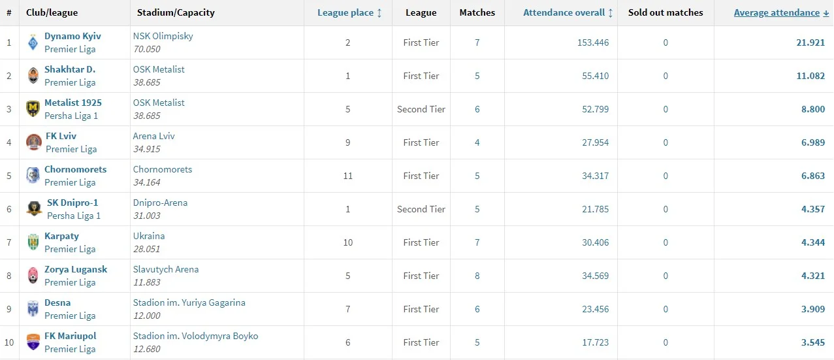
Task: Click the Karpaty club crest icon
Action: 33,242
